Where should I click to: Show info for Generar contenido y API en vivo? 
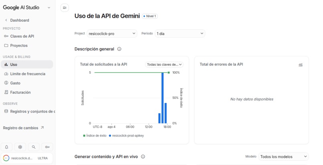(143, 157)
